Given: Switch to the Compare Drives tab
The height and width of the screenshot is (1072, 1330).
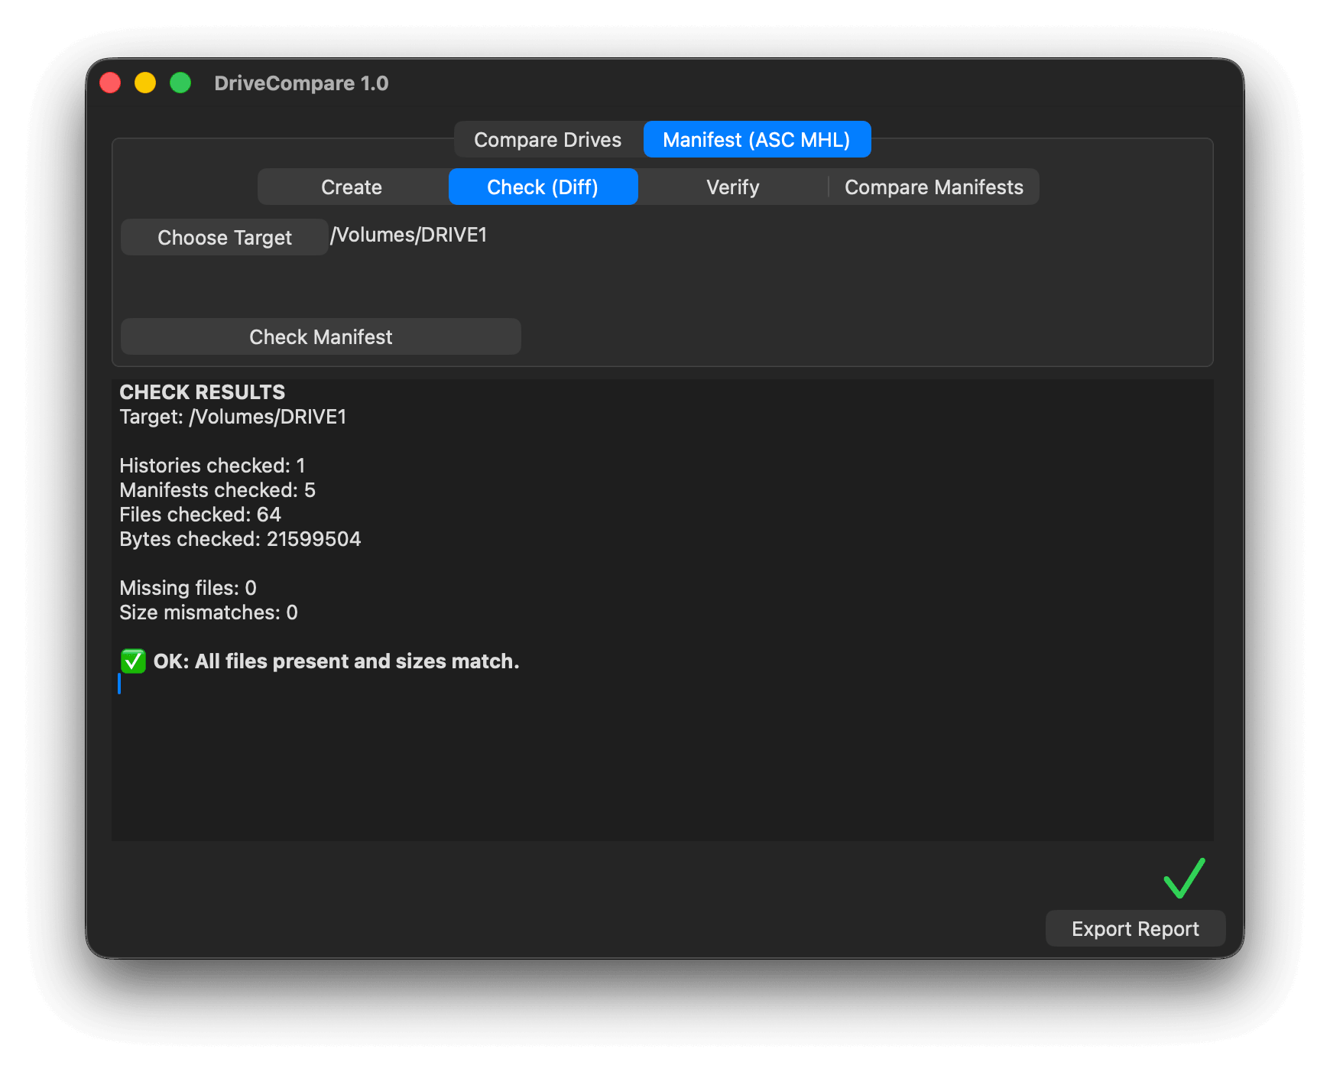Looking at the screenshot, I should pos(547,140).
